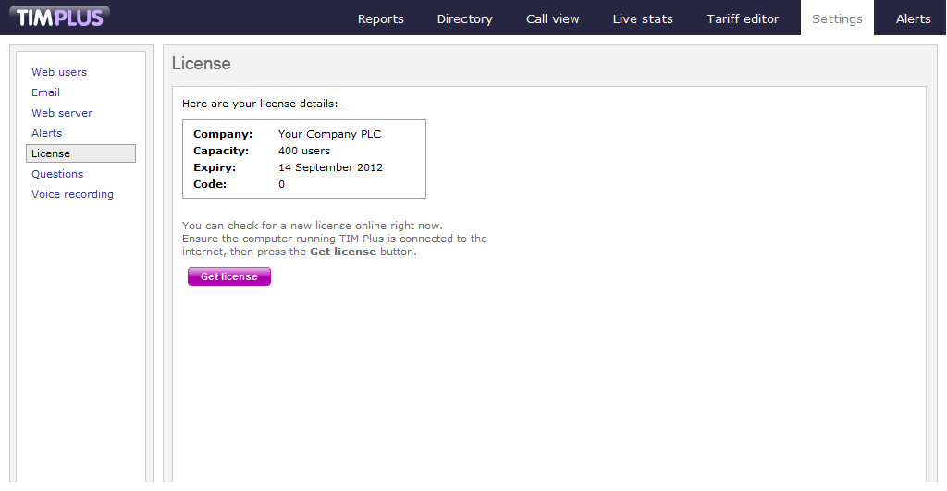Open Email settings in sidebar
This screenshot has height=491, width=947.
tap(45, 92)
